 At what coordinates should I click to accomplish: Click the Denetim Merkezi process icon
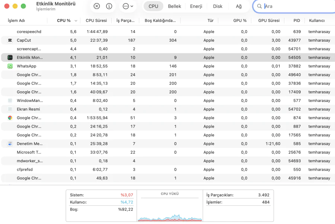tap(10, 144)
